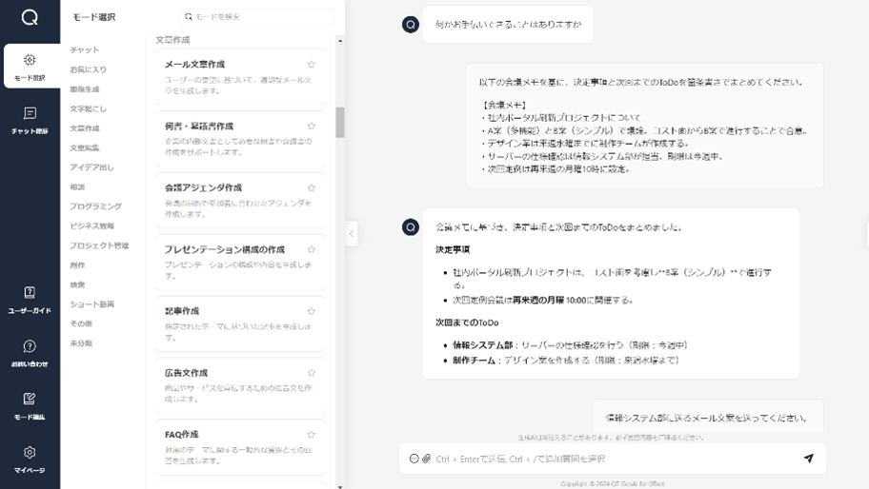Image resolution: width=869 pixels, height=489 pixels.
Task: Open the プレゼンテーション構成の作成 mode card
Action: click(x=240, y=260)
